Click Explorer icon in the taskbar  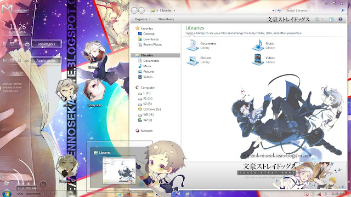tap(119, 194)
